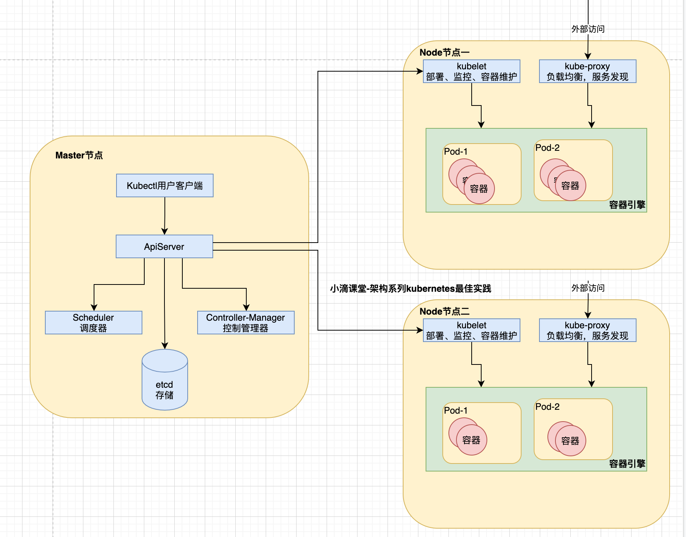Click the ApiServer box

tap(164, 246)
